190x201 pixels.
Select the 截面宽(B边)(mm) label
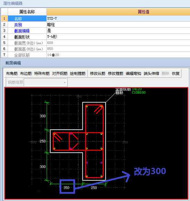point(28,43)
